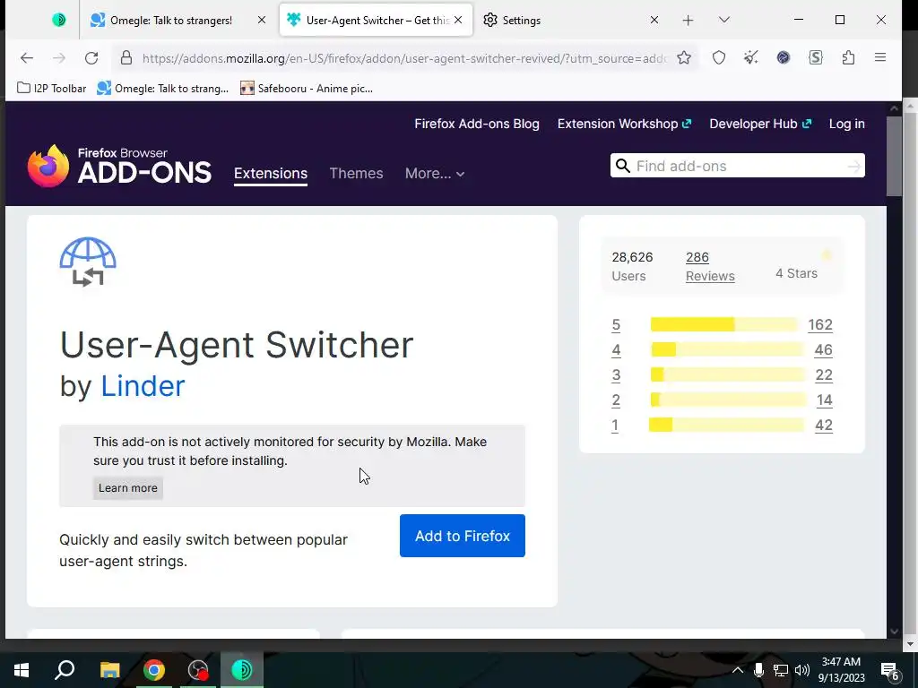Screen dimensions: 918x688
Task: Select the User-Agent Switcher tab
Action: [376, 20]
